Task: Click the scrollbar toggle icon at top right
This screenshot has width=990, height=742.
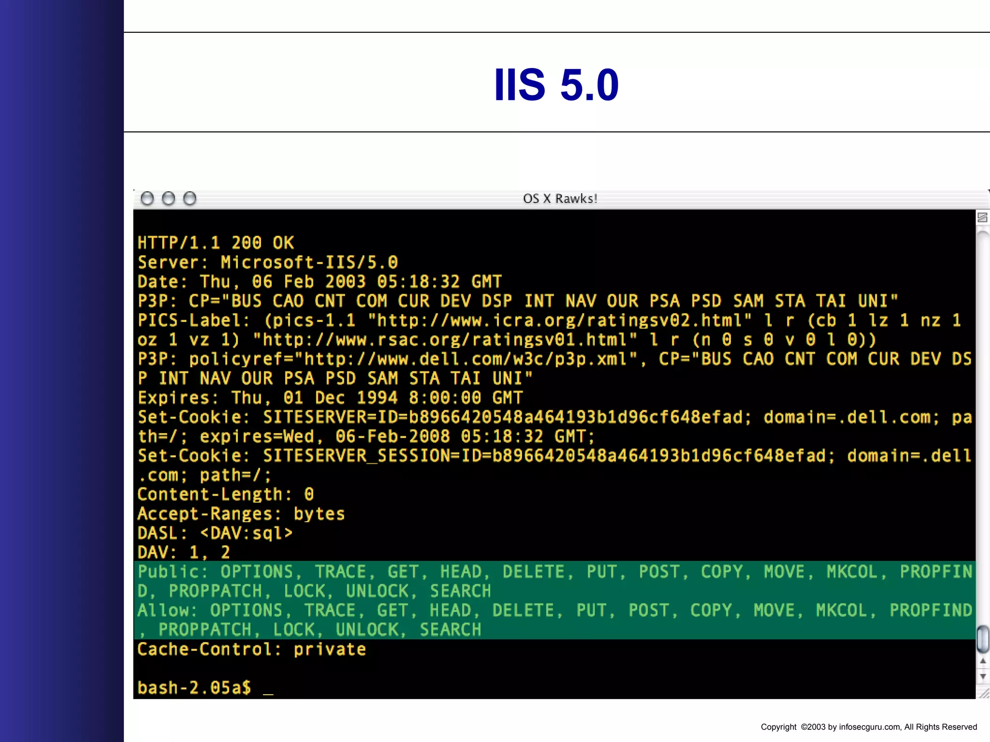Action: (x=982, y=217)
